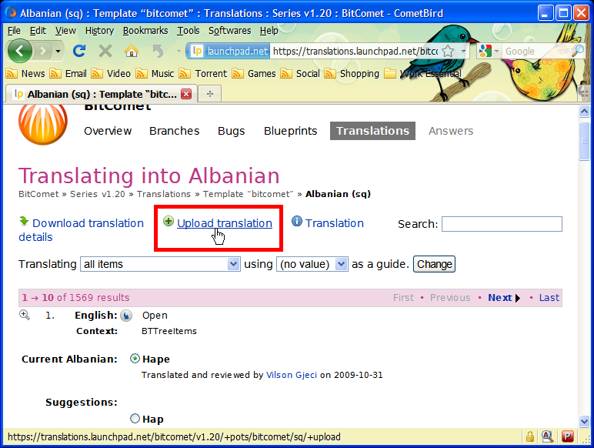The height and width of the screenshot is (448, 594).
Task: Click the Change button
Action: point(434,264)
